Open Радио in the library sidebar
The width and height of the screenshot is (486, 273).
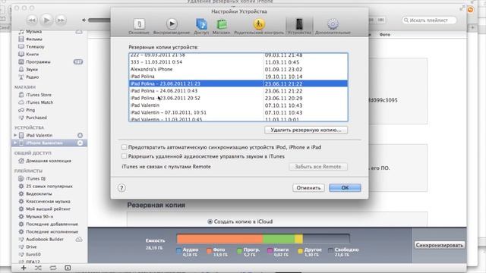click(32, 77)
